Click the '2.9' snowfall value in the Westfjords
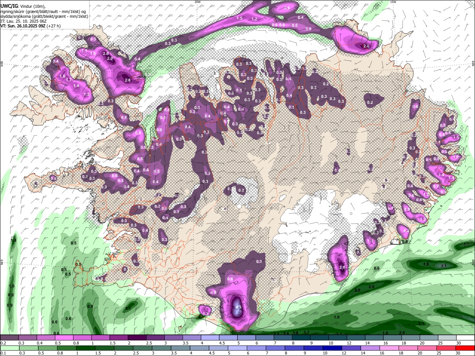The height and width of the screenshot is (356, 475). [110, 59]
